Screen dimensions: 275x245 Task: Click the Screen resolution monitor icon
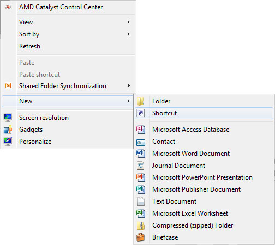[8, 118]
